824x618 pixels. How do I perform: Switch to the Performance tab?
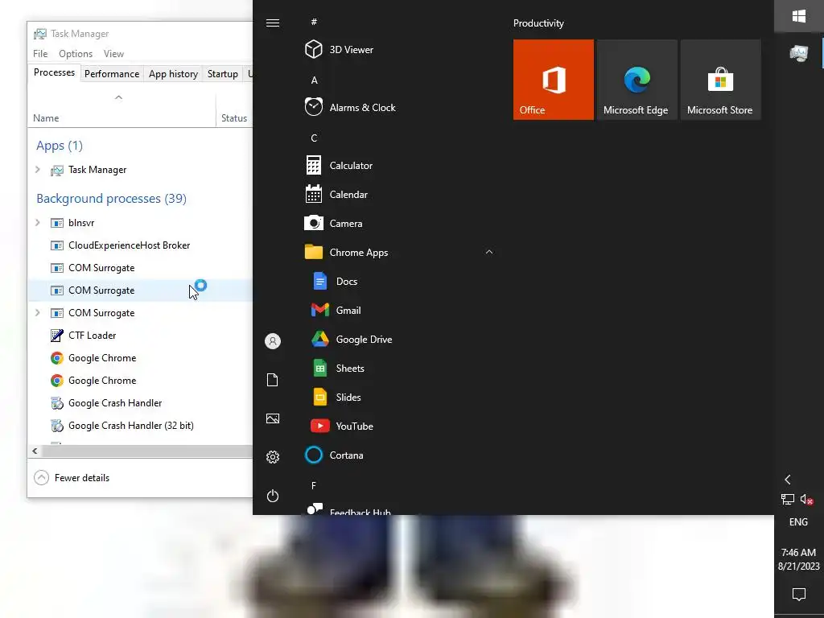coord(111,74)
